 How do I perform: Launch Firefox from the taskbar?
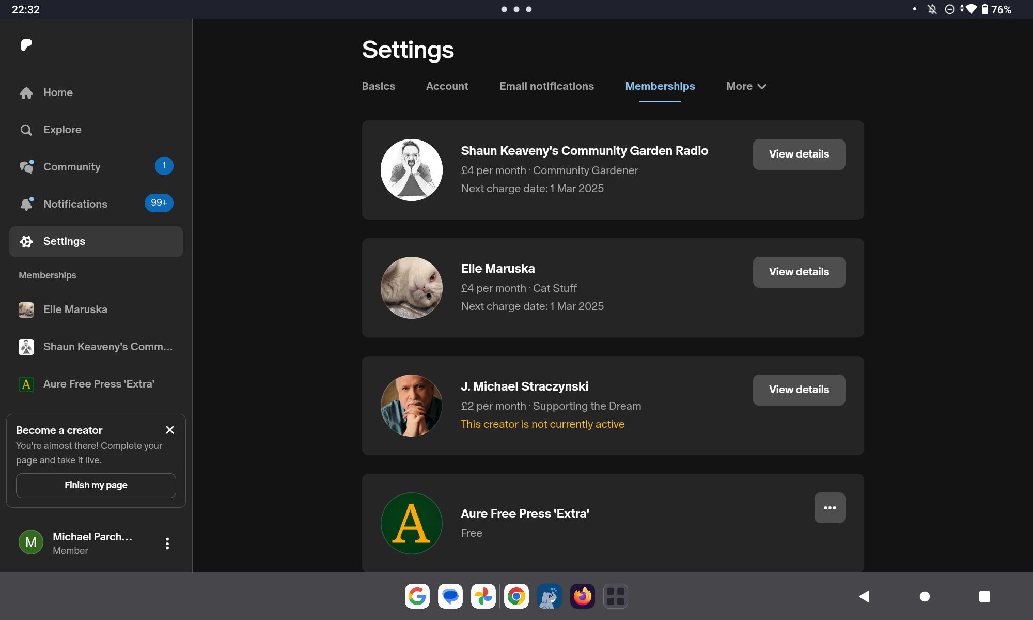click(582, 596)
